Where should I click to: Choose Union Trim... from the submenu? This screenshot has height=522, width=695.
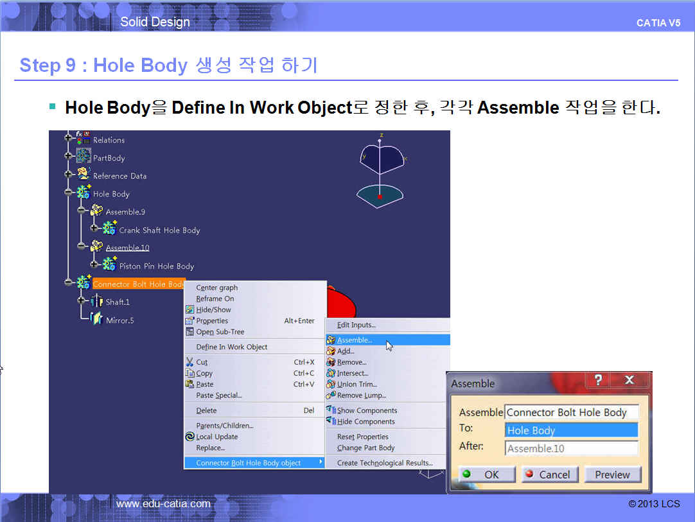click(357, 384)
